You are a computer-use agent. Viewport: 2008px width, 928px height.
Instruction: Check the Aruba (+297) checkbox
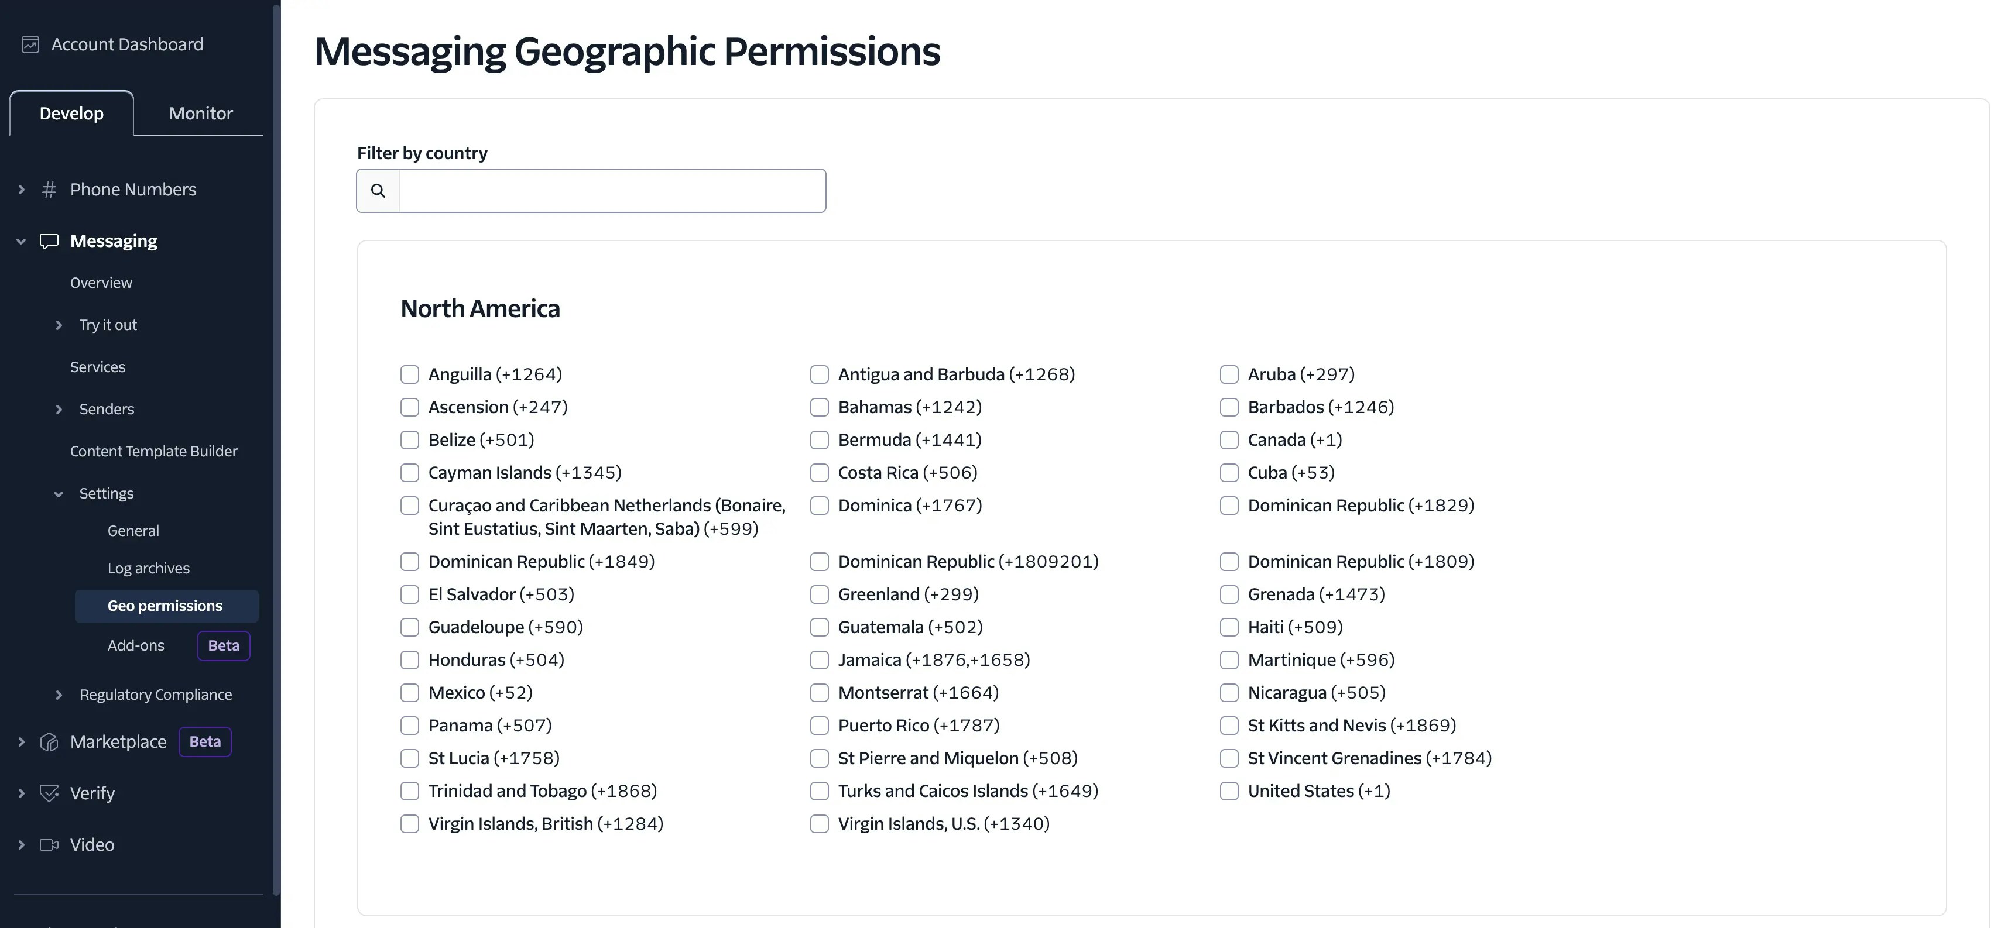coord(1229,375)
